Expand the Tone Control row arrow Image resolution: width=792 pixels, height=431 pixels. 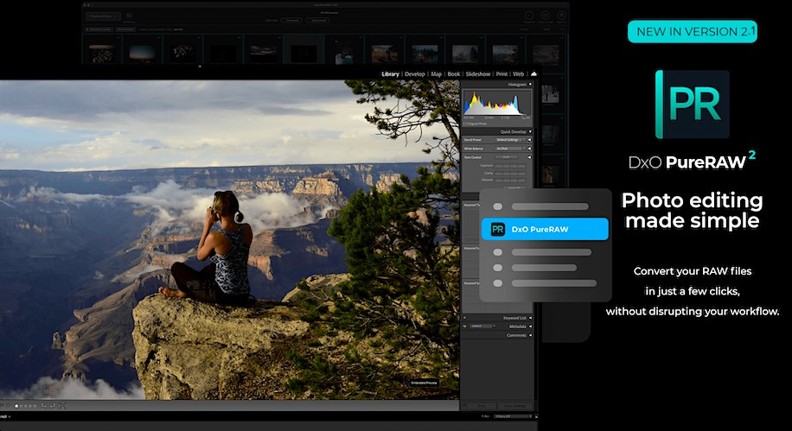point(529,157)
